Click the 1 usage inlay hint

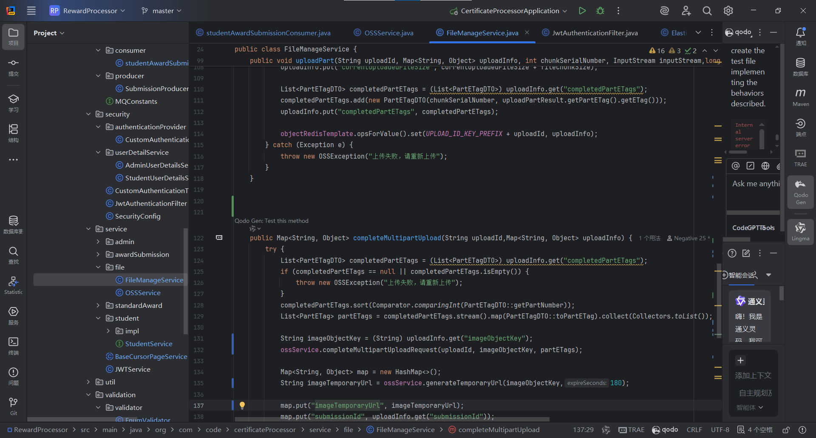point(650,238)
